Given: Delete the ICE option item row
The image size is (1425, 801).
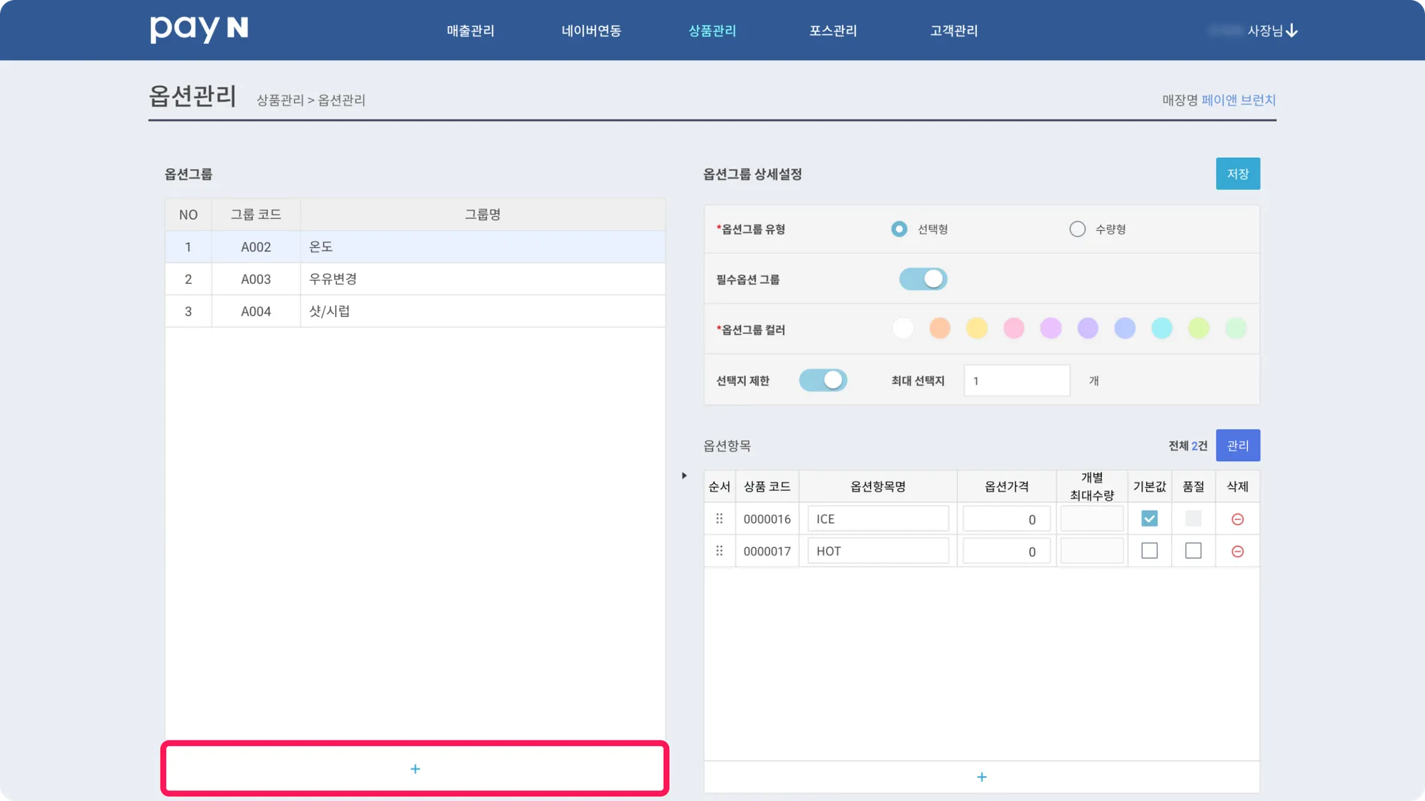Looking at the screenshot, I should 1237,519.
